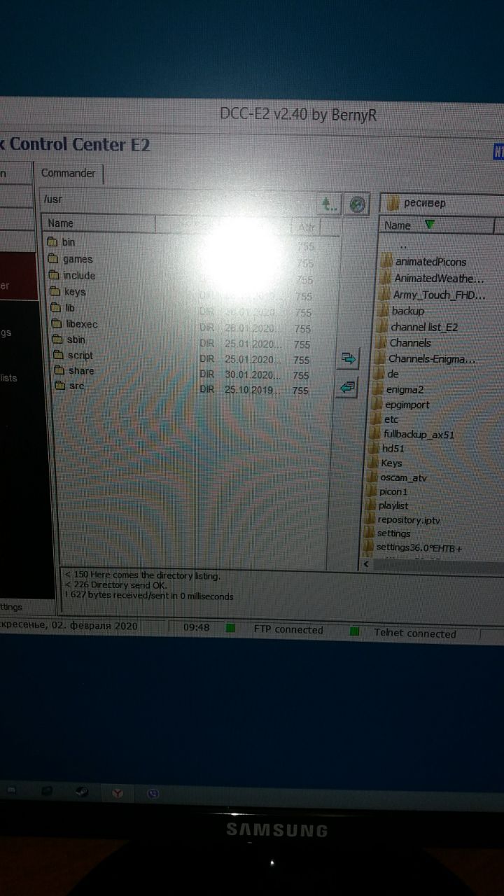Select the de local folder
Screen dimensions: 504x896
point(386,374)
